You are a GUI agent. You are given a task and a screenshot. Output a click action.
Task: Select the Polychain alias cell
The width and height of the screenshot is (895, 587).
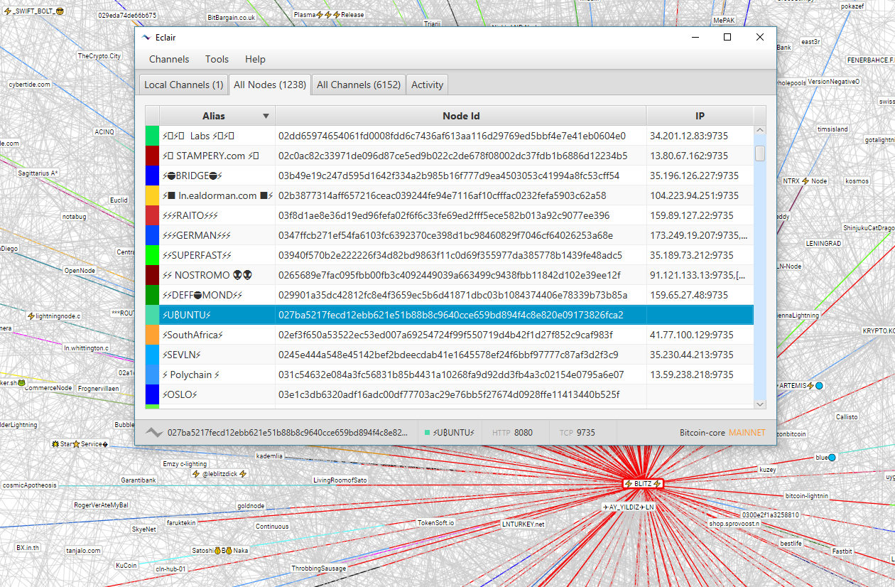pyautogui.click(x=217, y=375)
